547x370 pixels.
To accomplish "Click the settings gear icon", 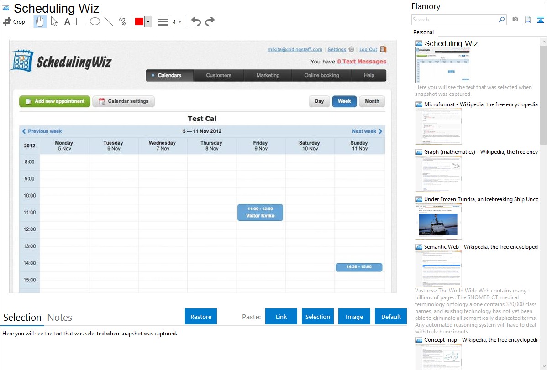I will point(351,50).
